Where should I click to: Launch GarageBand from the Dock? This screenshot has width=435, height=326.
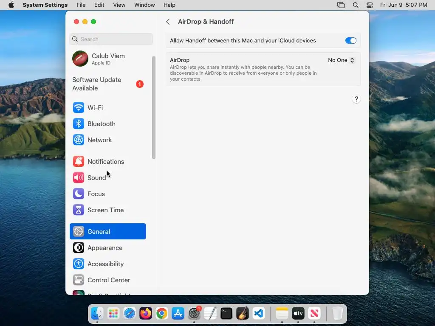(x=243, y=314)
